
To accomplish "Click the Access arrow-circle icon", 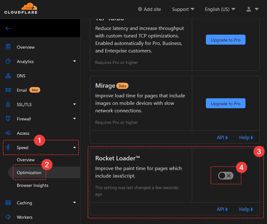I will pyautogui.click(x=8, y=133).
